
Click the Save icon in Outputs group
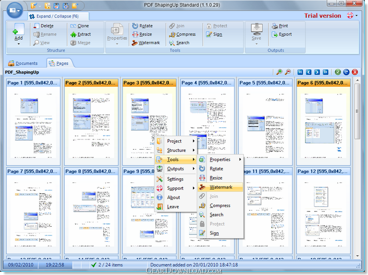click(256, 29)
